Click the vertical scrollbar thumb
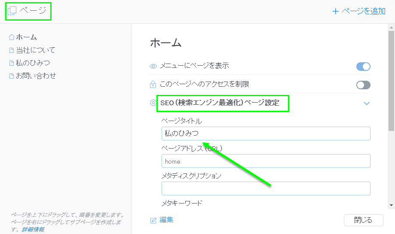Image resolution: width=395 pixels, height=234 pixels. click(391, 81)
